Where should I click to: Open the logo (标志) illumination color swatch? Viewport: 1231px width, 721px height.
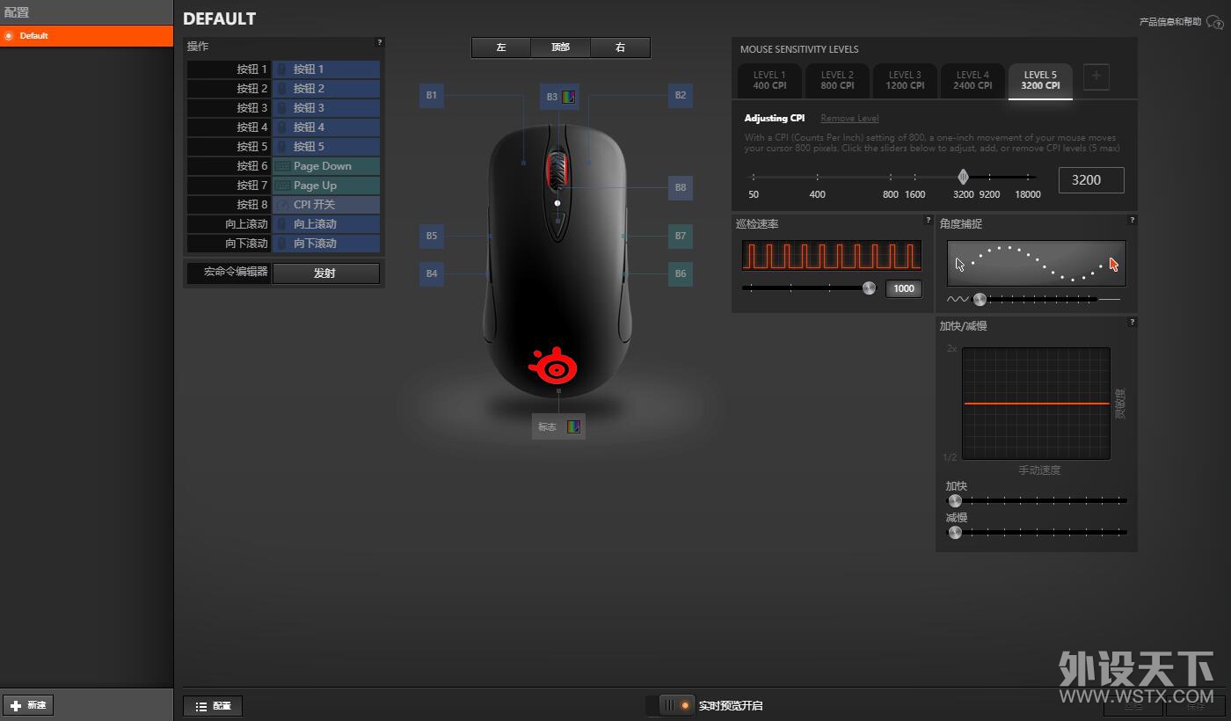tap(573, 426)
